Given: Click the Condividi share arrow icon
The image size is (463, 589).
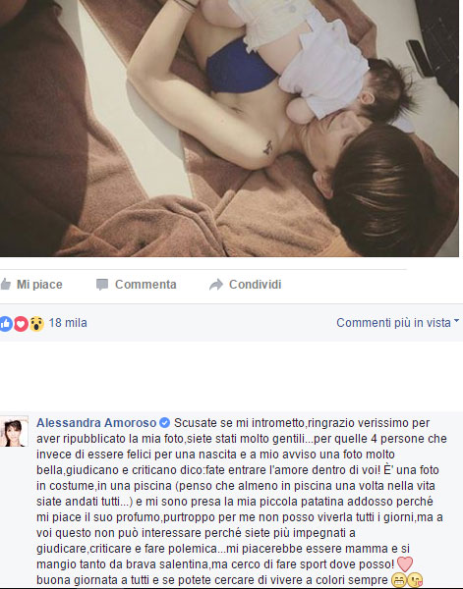Looking at the screenshot, I should [x=216, y=285].
